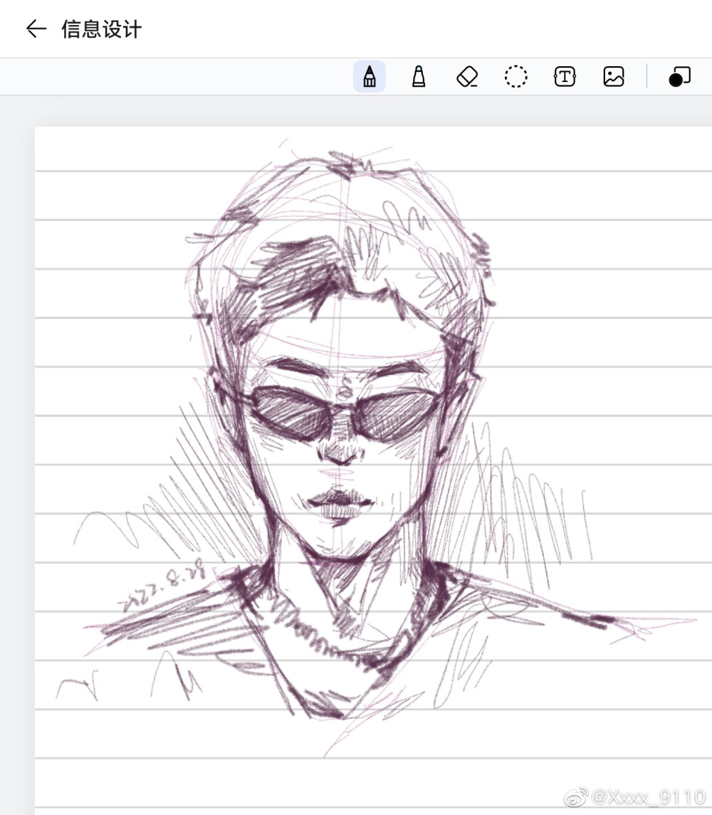Go back using the left arrow
The image size is (712, 815).
[36, 28]
